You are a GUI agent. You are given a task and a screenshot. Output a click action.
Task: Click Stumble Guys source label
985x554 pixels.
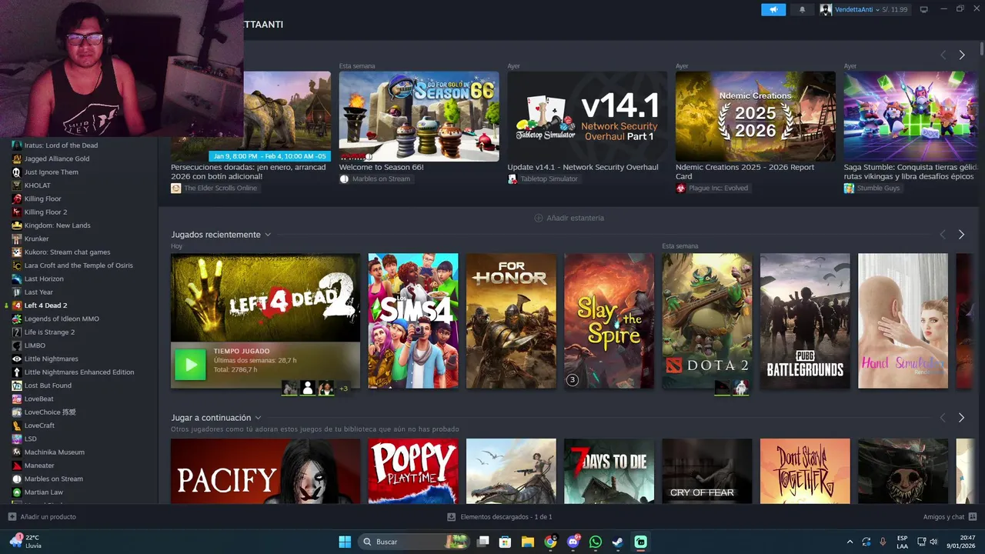872,189
